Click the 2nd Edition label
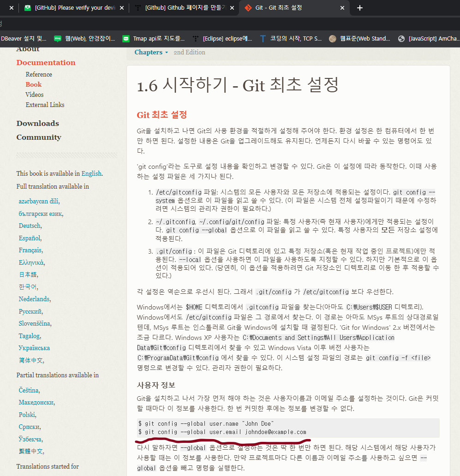The image size is (460, 476). (x=190, y=52)
